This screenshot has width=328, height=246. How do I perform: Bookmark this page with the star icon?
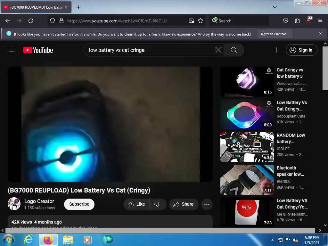coord(201,21)
